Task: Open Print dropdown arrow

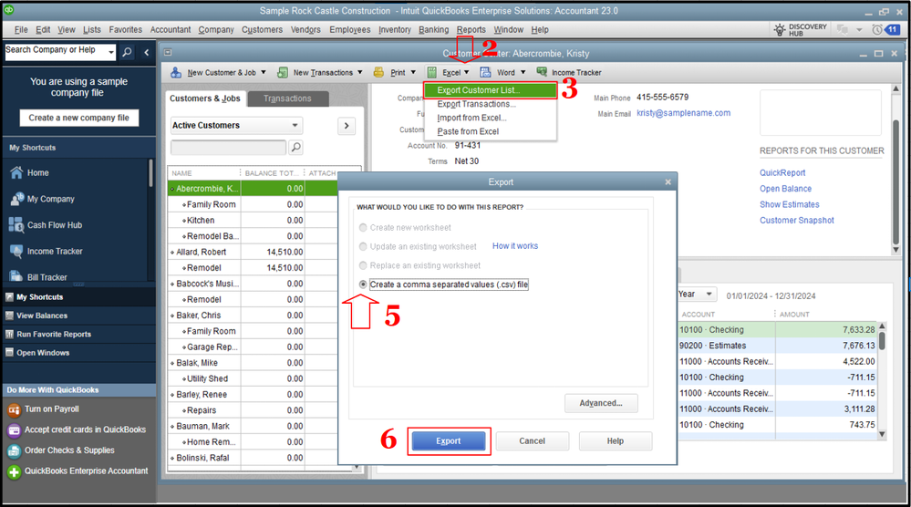Action: 413,73
